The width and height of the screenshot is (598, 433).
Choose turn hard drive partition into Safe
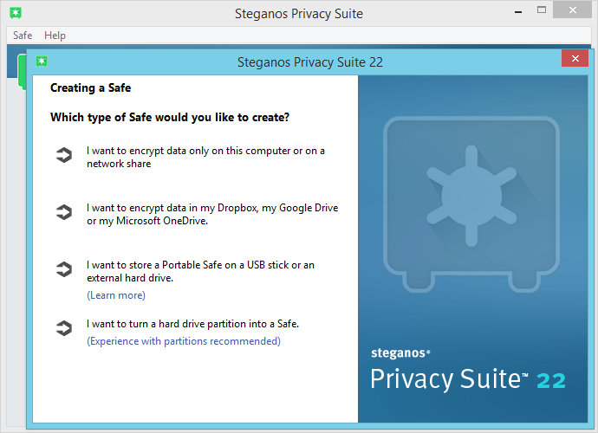192,324
